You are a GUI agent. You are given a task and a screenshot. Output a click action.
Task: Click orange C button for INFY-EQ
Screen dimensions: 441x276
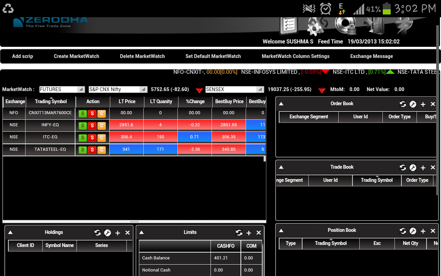point(101,126)
